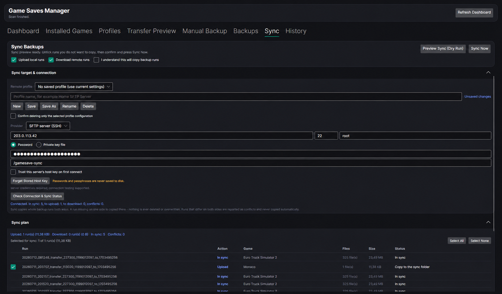Click the 11,38 KB size cell
Image resolution: width=502 pixels, height=294 pixels.
(x=376, y=267)
